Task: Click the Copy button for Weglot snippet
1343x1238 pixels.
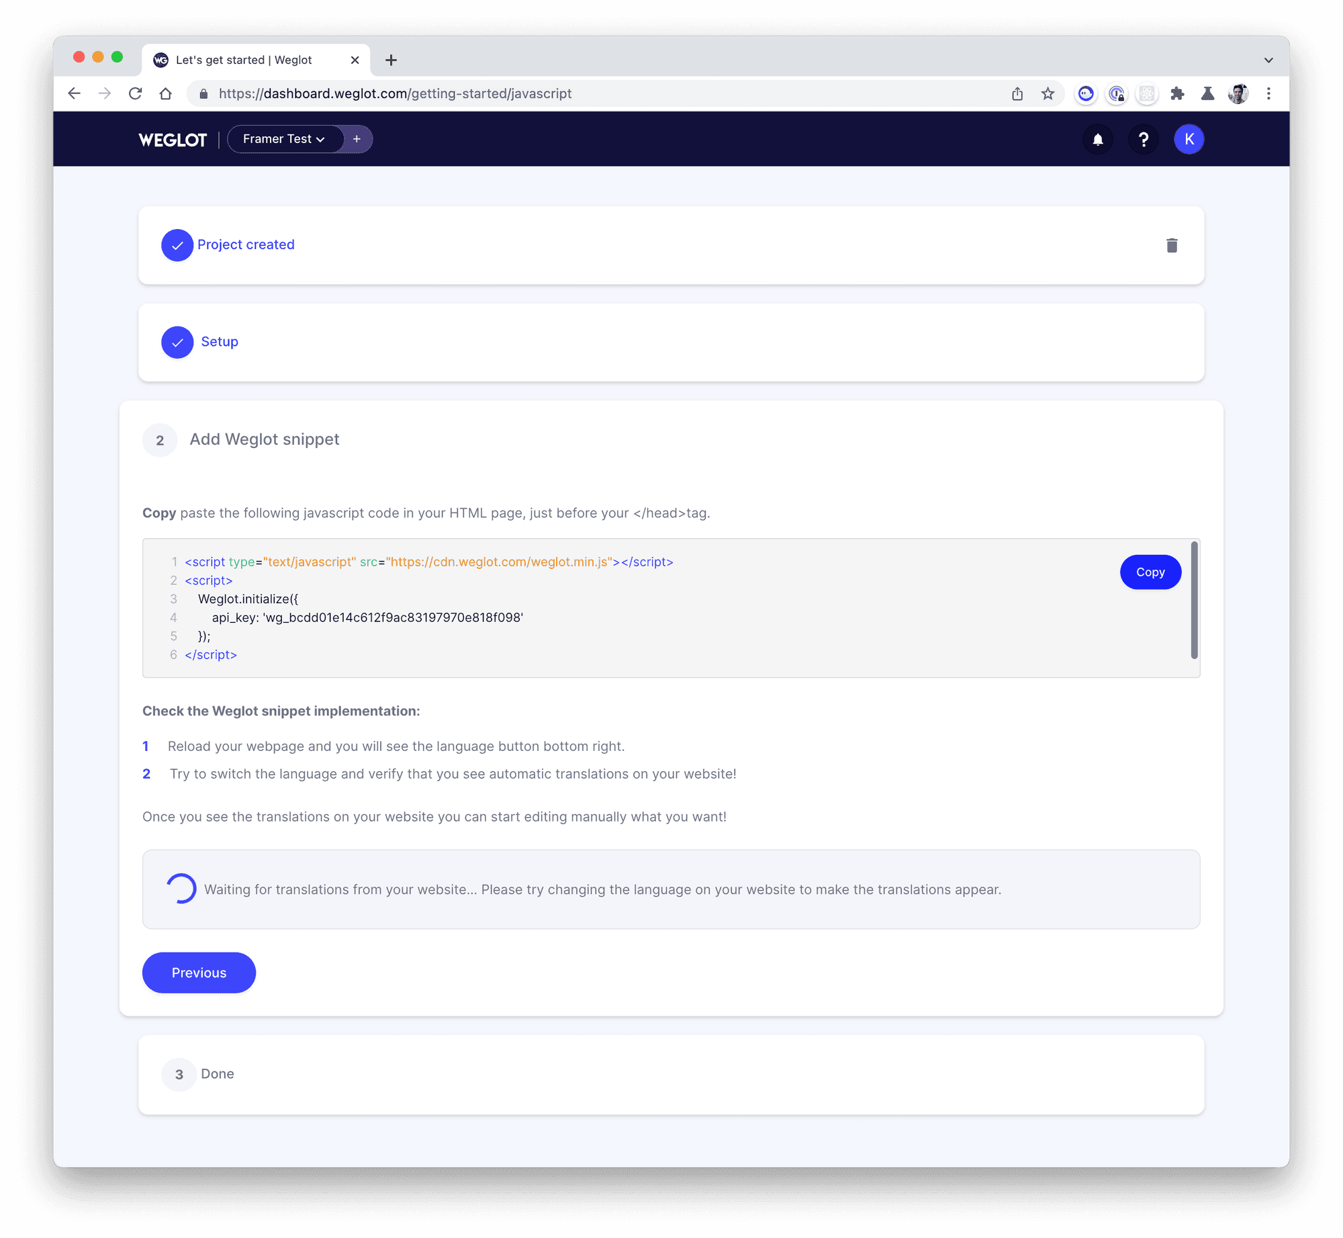Action: pos(1150,572)
